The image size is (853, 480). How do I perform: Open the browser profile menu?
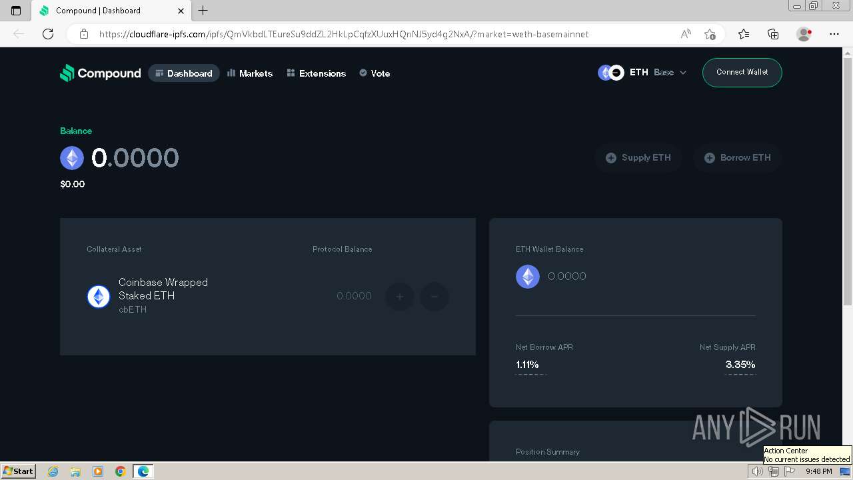click(804, 34)
